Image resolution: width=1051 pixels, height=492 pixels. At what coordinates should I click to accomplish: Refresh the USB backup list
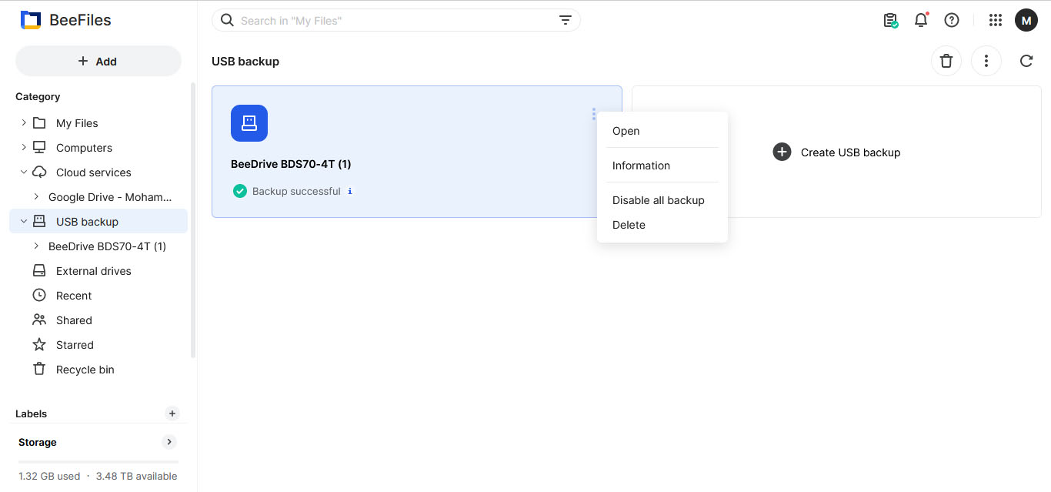[x=1026, y=61]
